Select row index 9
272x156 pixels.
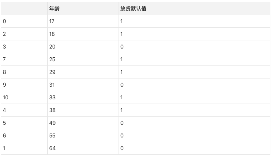pyautogui.click(x=4, y=85)
